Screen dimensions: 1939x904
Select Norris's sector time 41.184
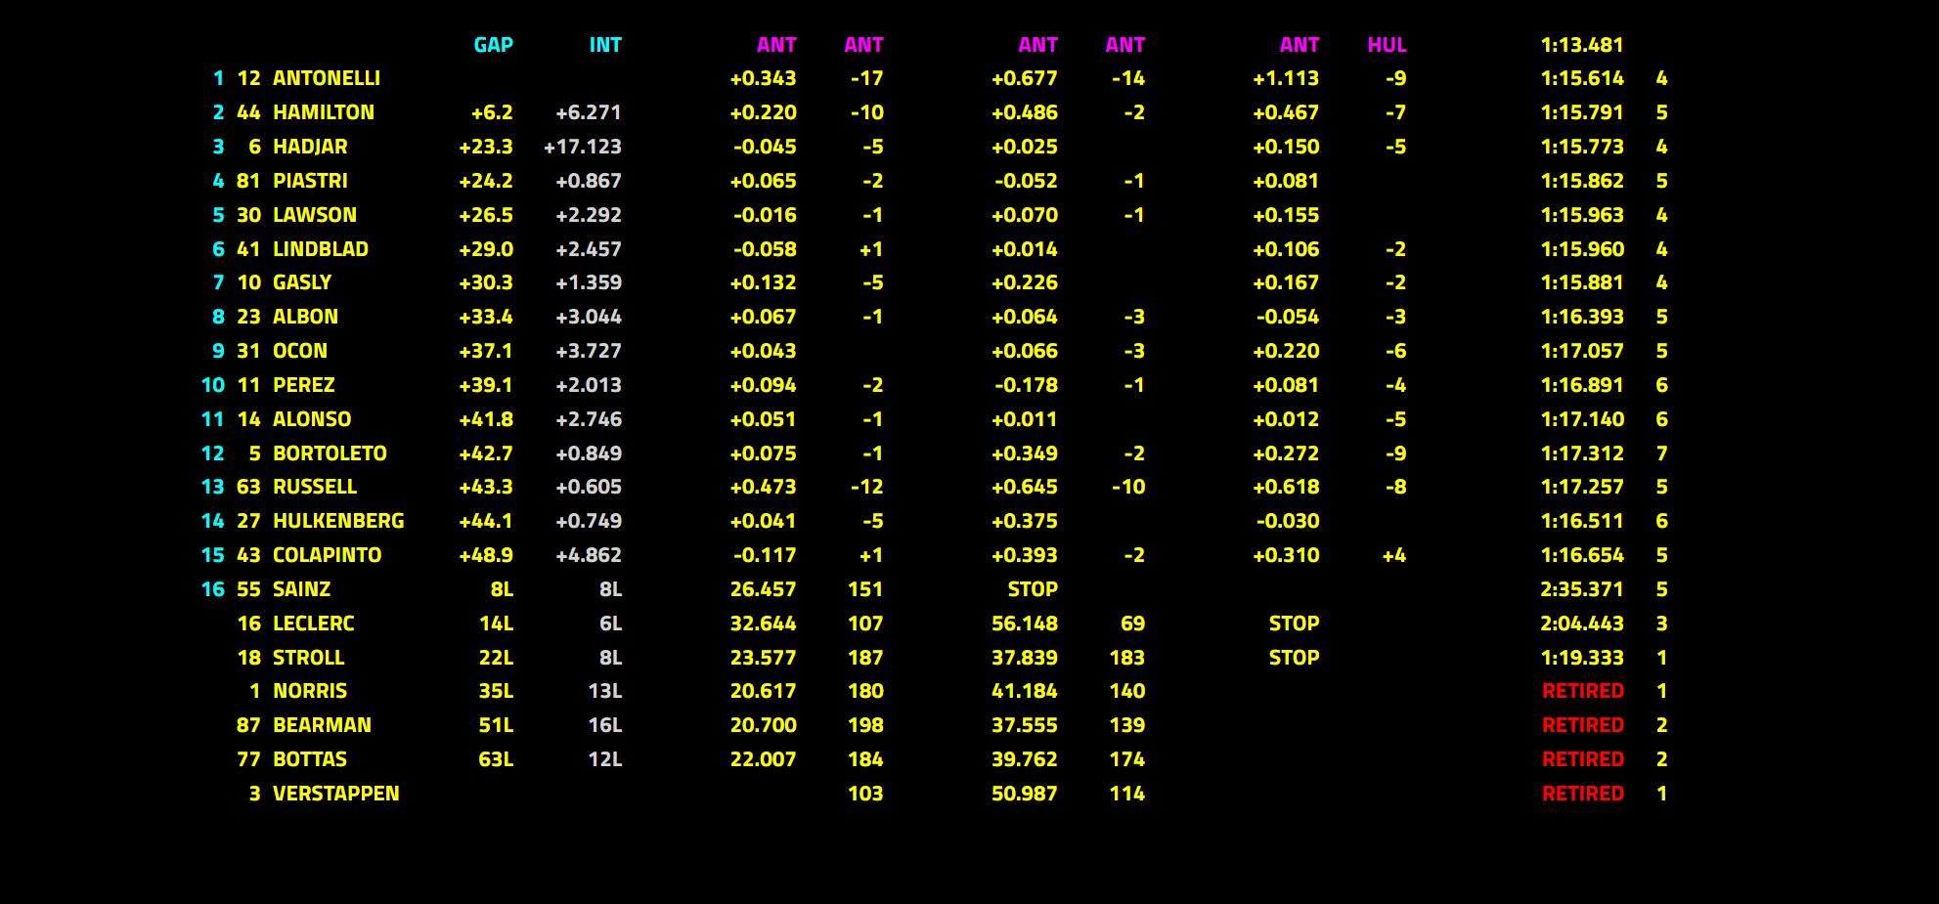point(1025,691)
